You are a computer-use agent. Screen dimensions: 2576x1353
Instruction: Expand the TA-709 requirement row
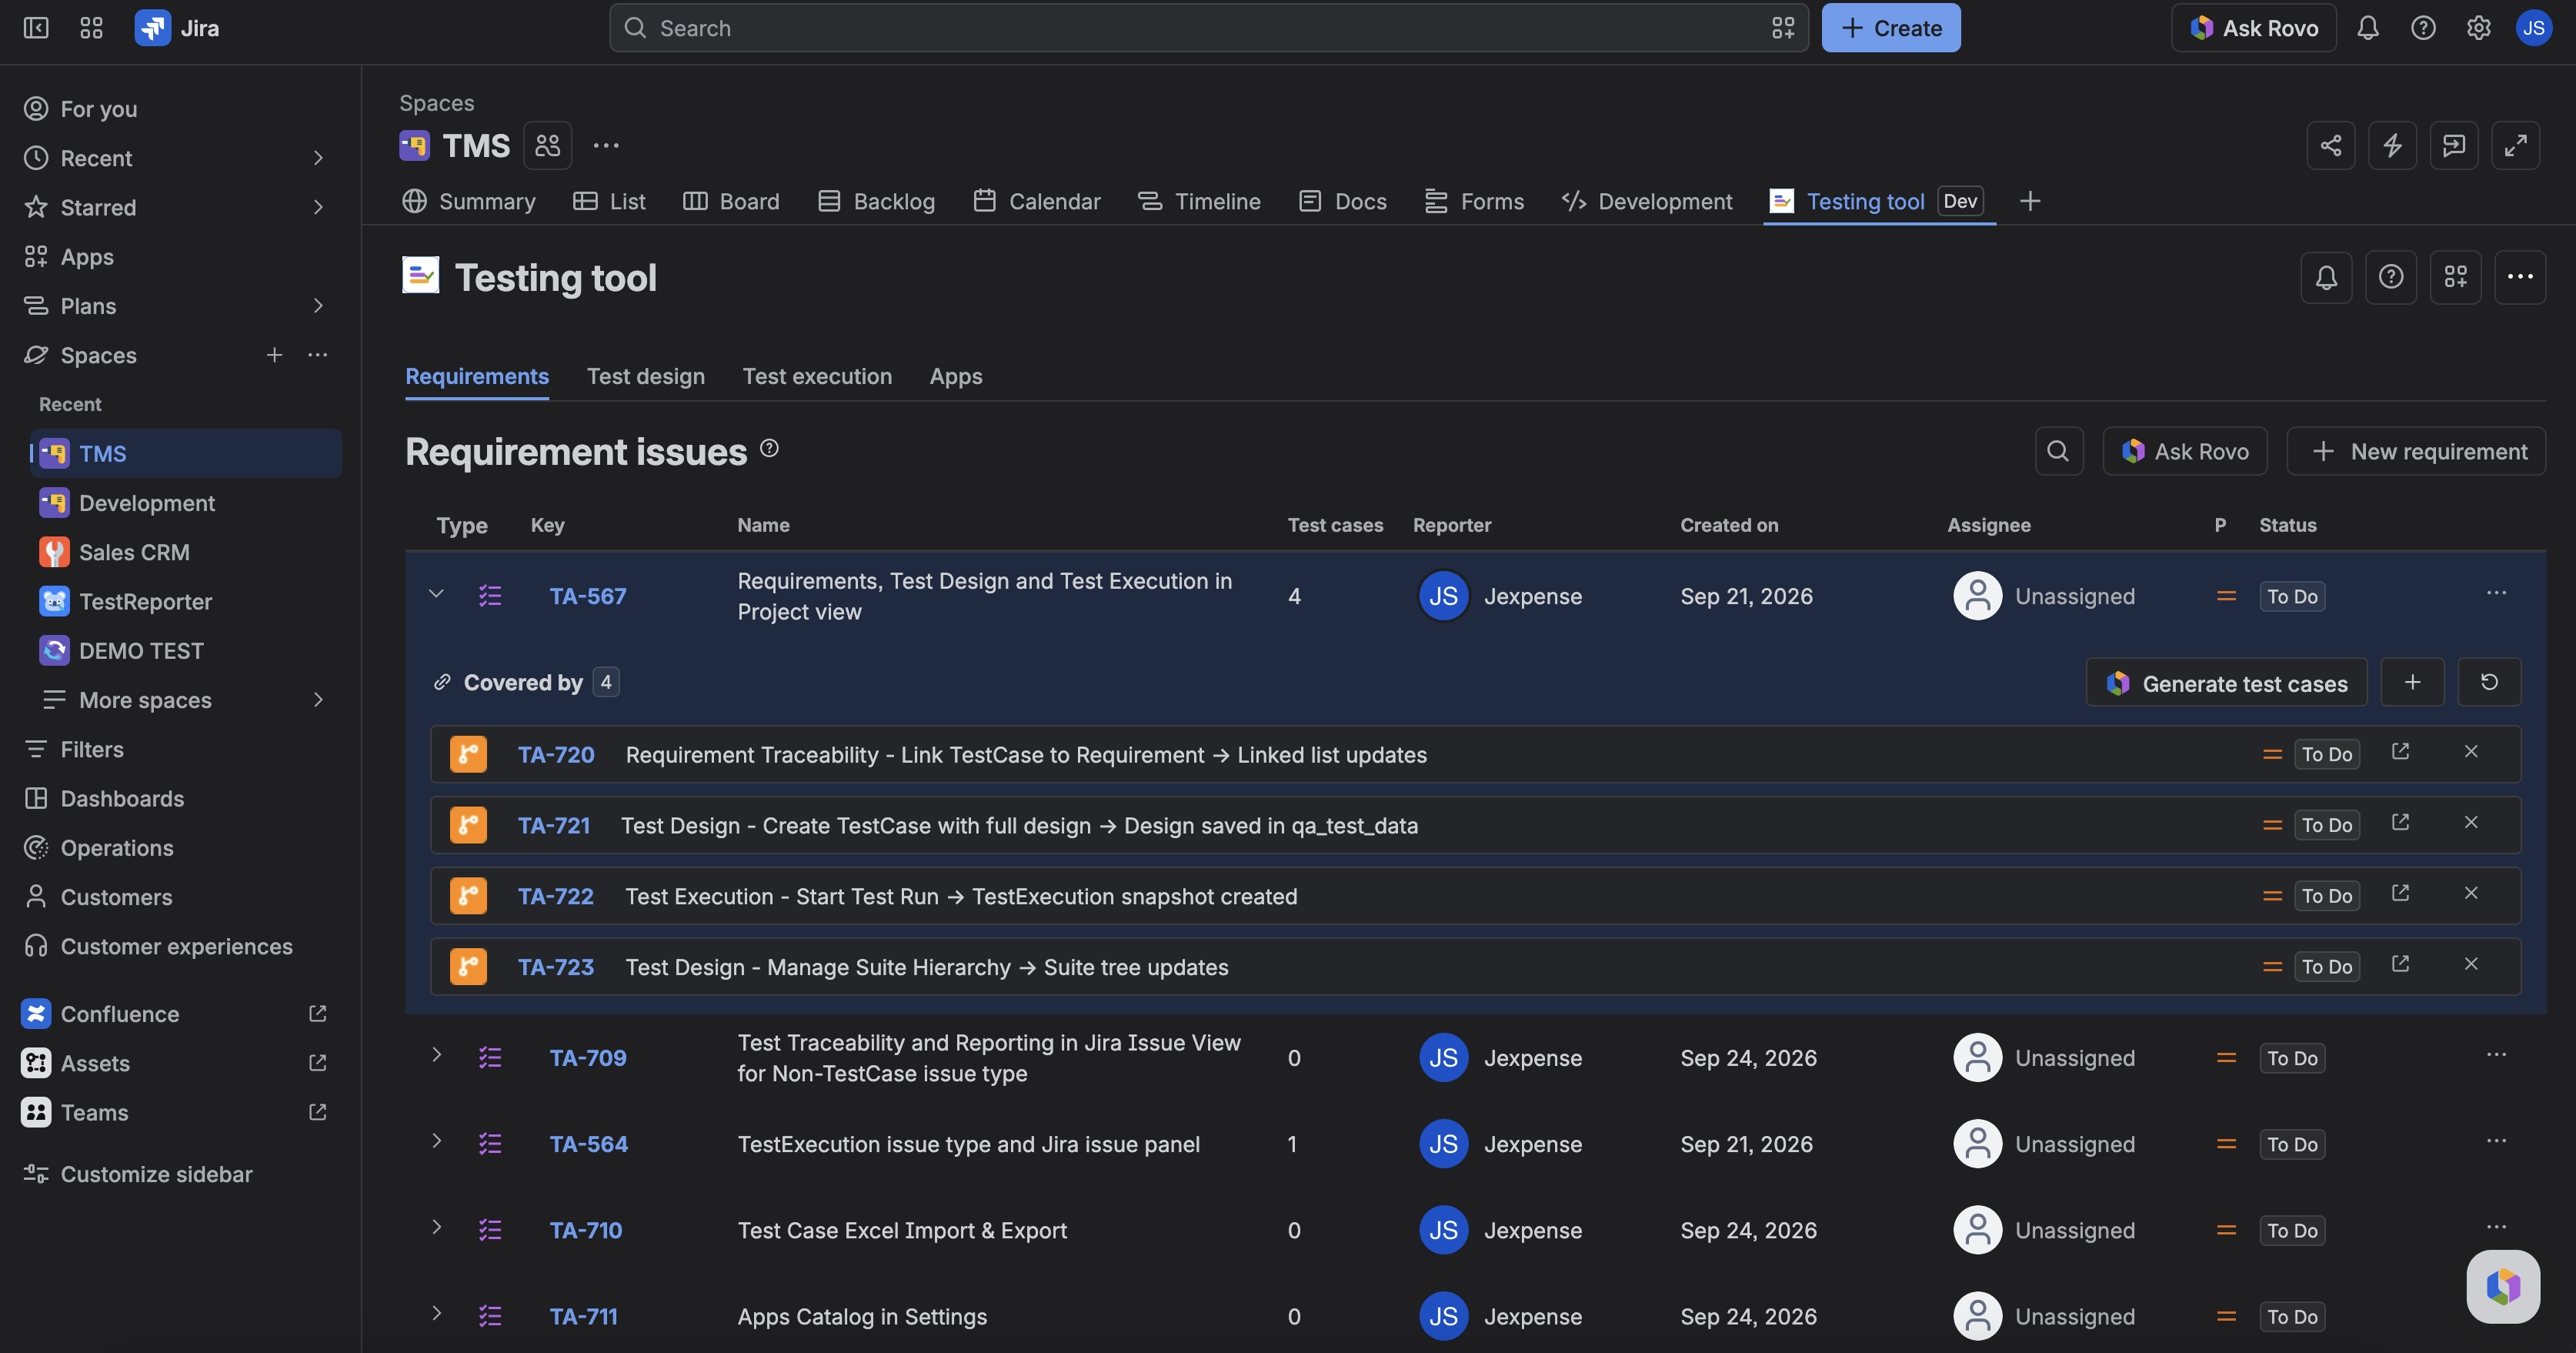click(436, 1055)
